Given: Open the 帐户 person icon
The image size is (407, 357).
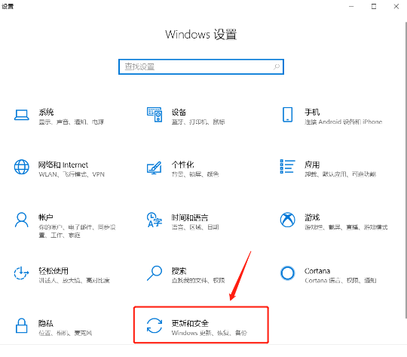Looking at the screenshot, I should click(x=22, y=220).
